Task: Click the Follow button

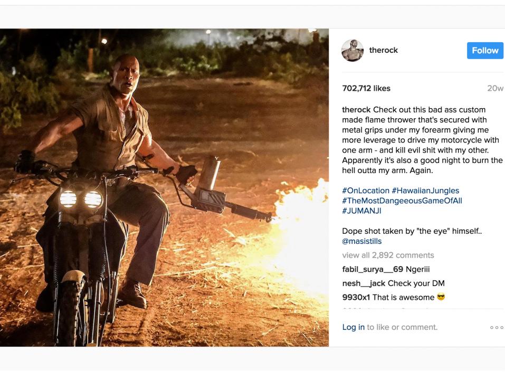Action: [x=485, y=50]
